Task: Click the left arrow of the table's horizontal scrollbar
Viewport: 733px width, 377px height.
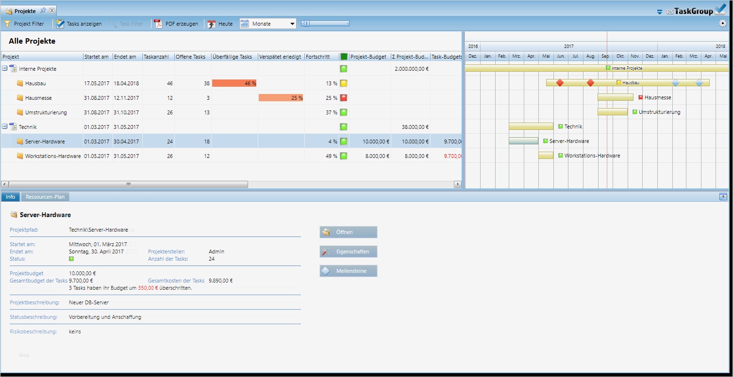Action: tap(5, 184)
